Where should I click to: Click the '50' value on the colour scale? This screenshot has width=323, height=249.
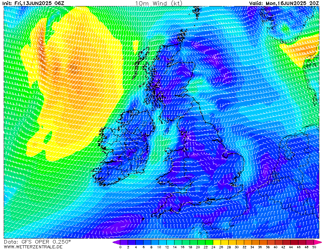coord(314,247)
